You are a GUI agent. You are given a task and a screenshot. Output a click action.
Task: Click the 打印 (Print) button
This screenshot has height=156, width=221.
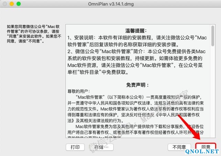(75, 147)
